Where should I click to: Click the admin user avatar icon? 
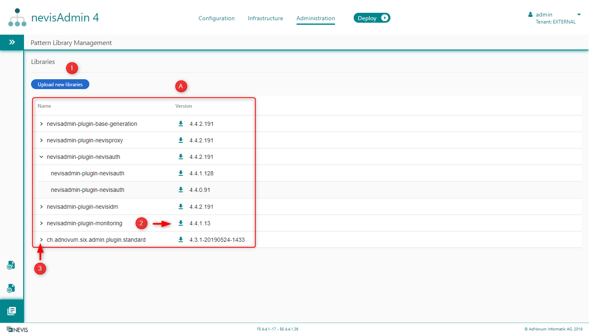pyautogui.click(x=530, y=14)
